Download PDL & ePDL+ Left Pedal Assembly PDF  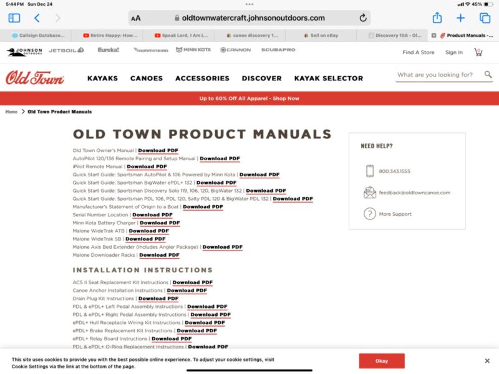[207, 307]
